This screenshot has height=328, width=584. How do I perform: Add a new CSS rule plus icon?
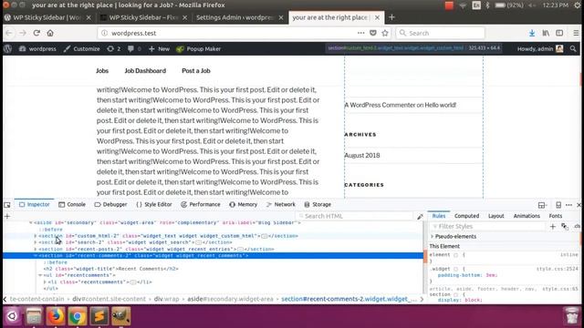553,227
